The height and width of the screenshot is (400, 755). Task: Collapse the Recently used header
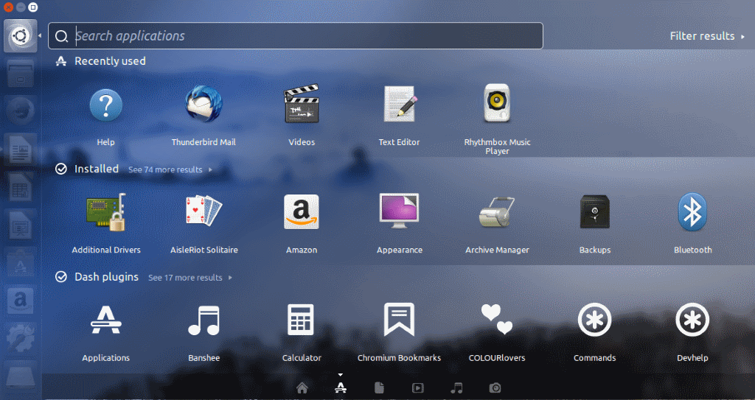coord(110,61)
